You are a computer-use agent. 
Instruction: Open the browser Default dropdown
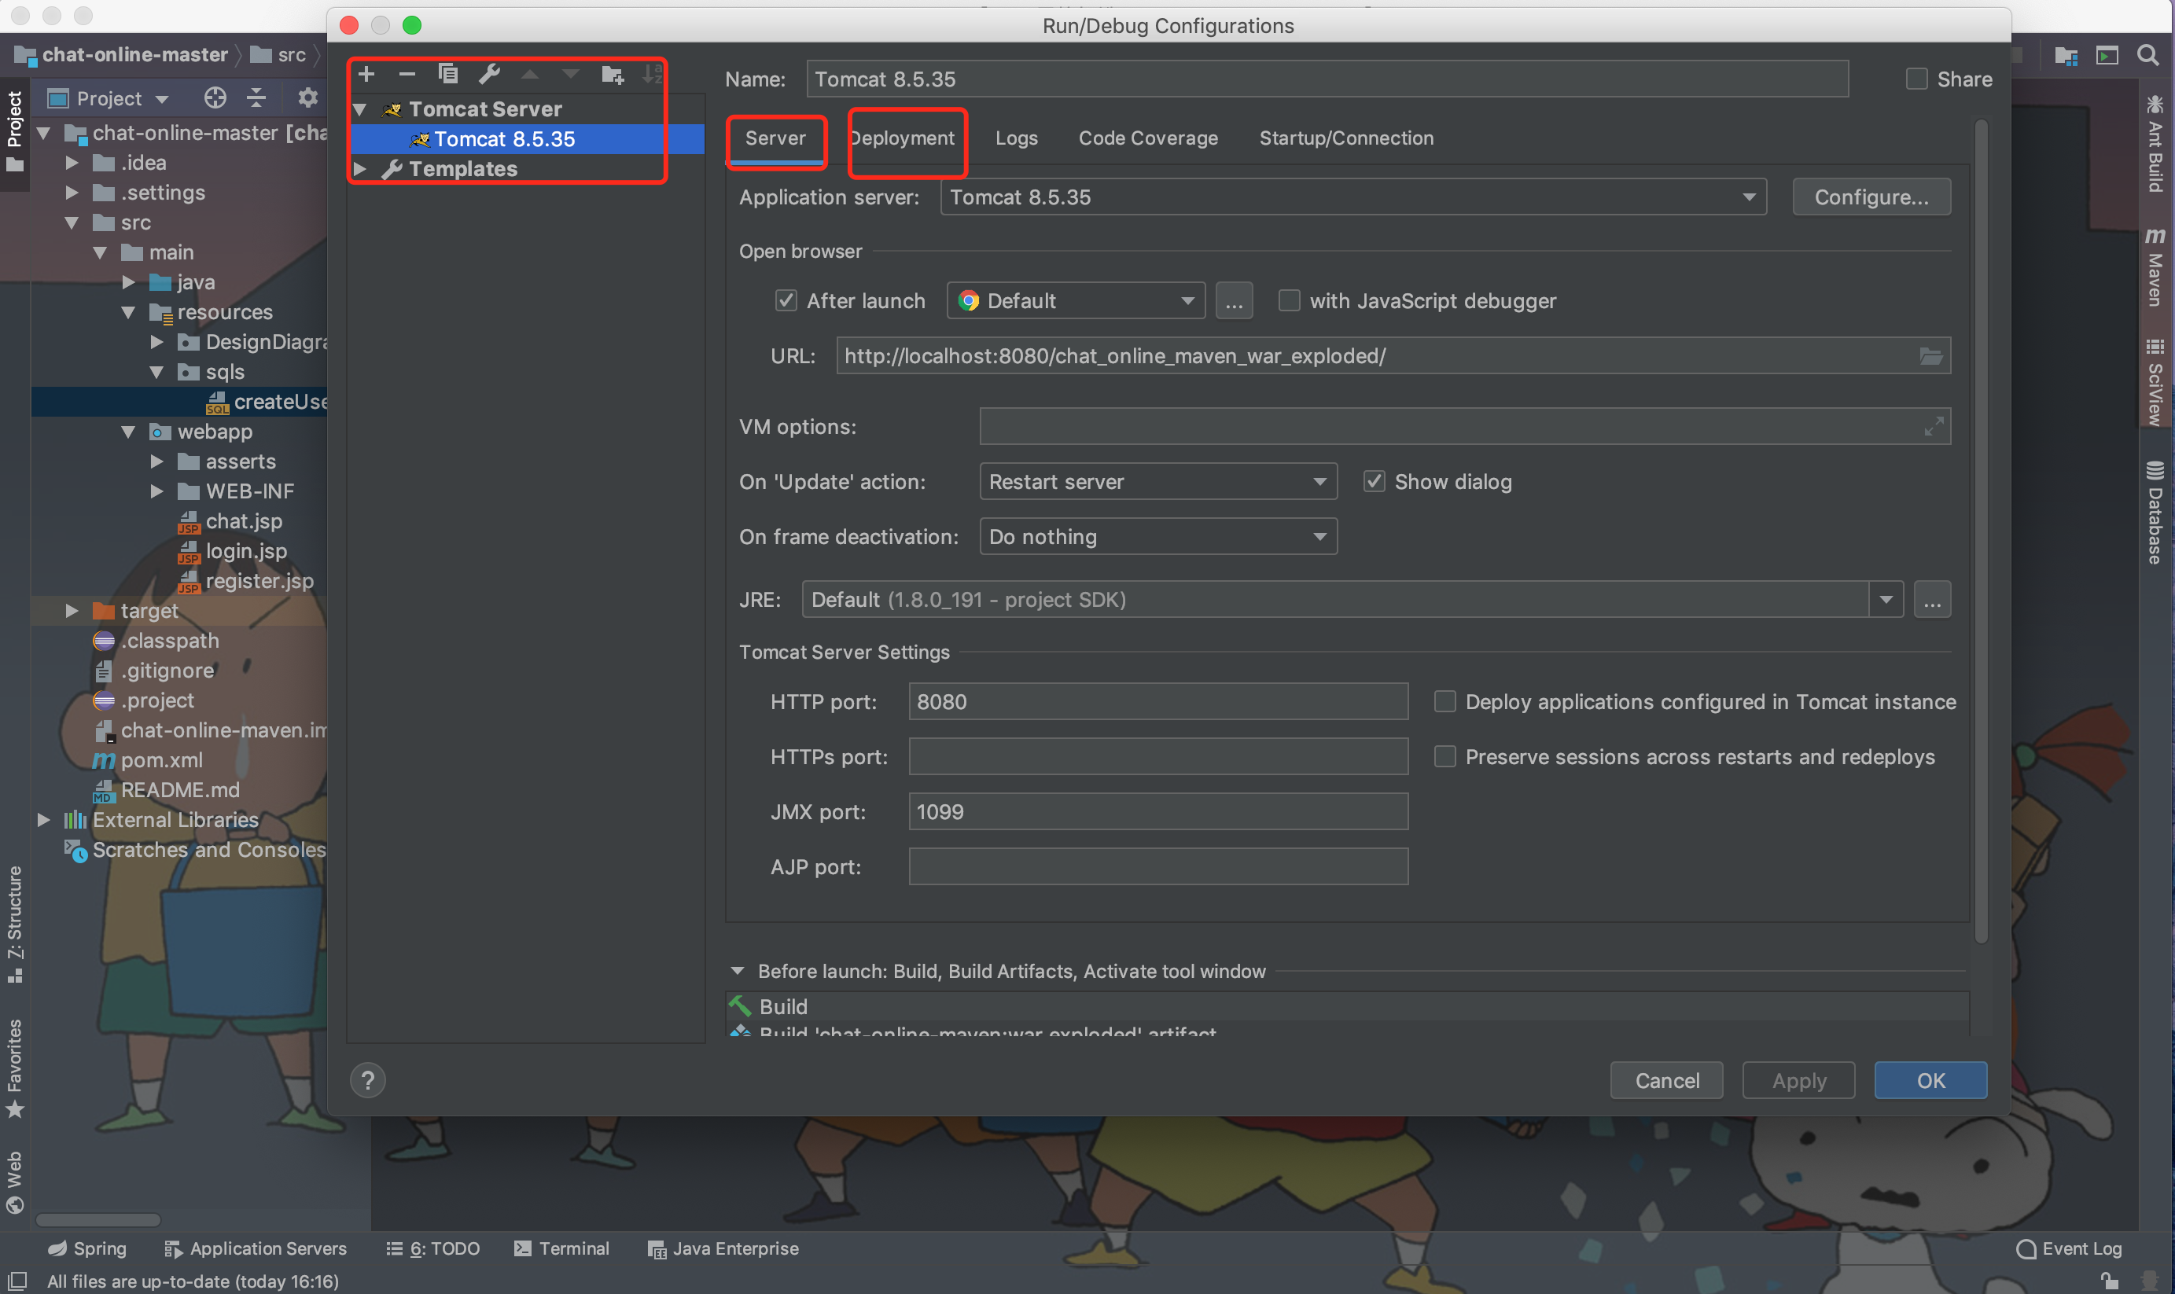1076,301
